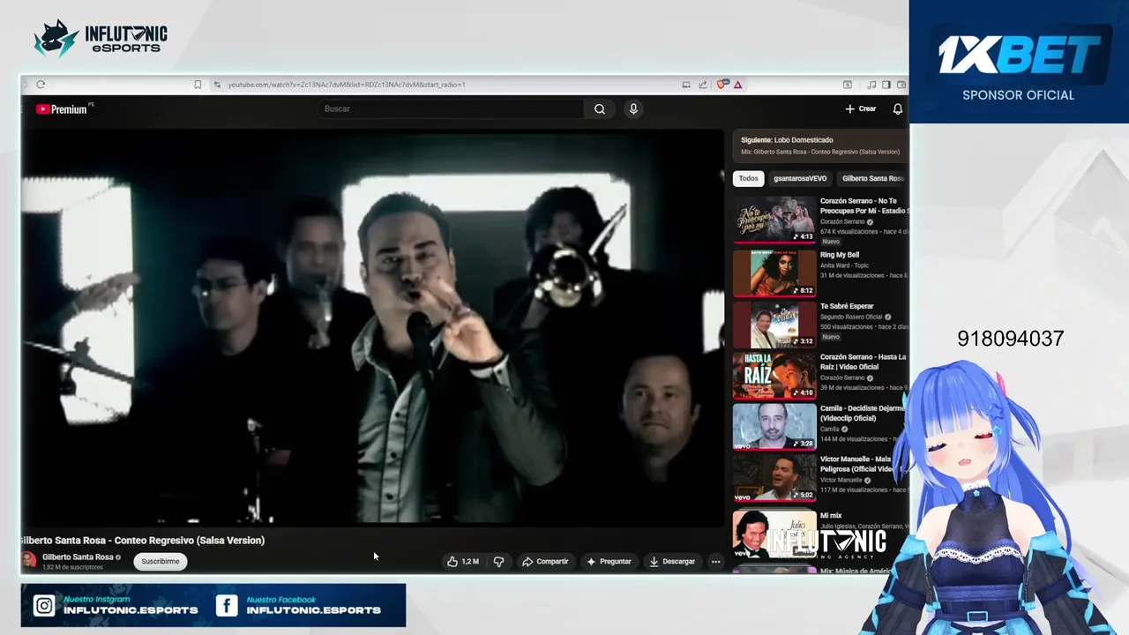Open Brave Shields lion icon
The image size is (1129, 635).
722,85
